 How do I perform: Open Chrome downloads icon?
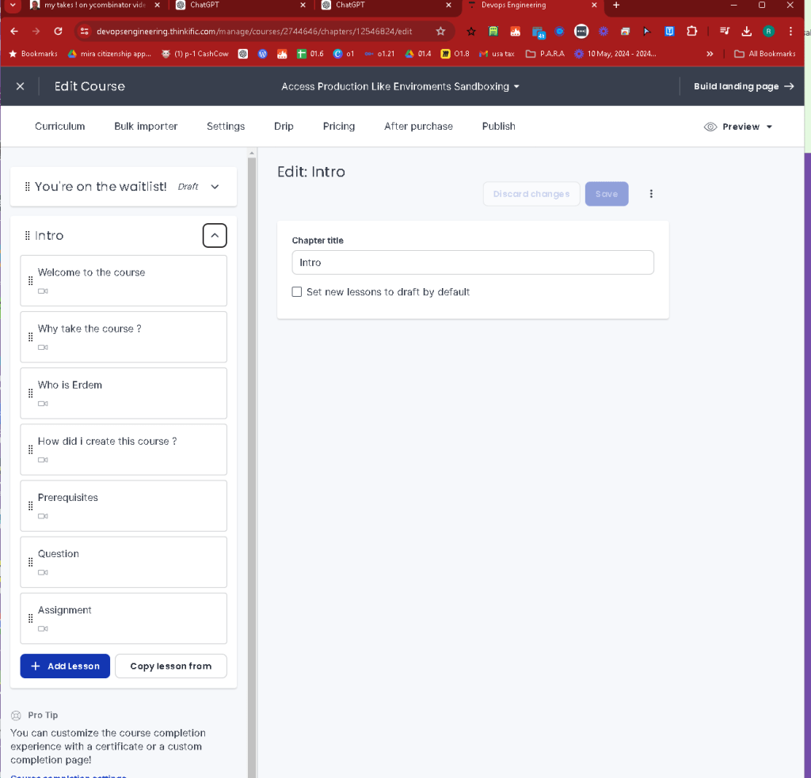746,32
